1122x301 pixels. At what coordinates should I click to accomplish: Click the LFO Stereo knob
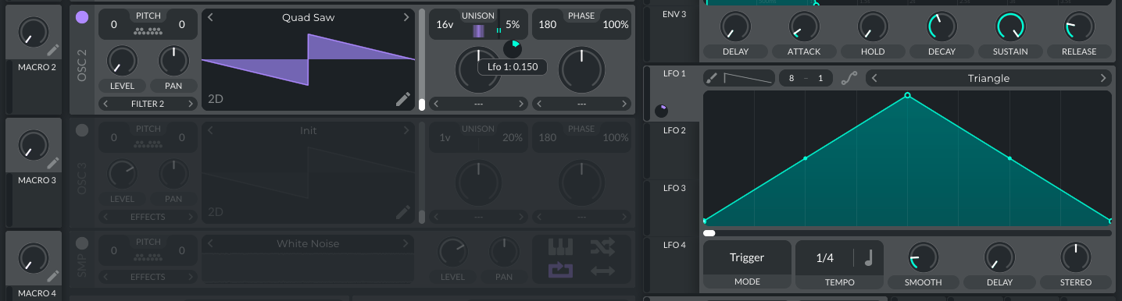1075,257
